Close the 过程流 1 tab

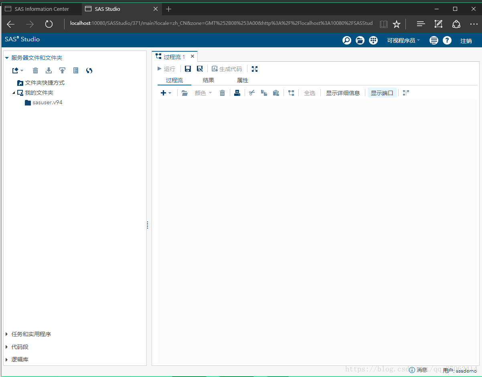tap(192, 57)
